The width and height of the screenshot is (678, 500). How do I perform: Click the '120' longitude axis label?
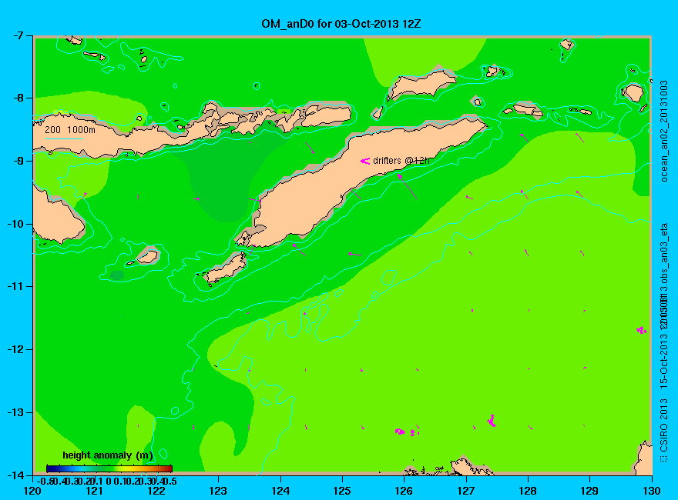[x=33, y=491]
